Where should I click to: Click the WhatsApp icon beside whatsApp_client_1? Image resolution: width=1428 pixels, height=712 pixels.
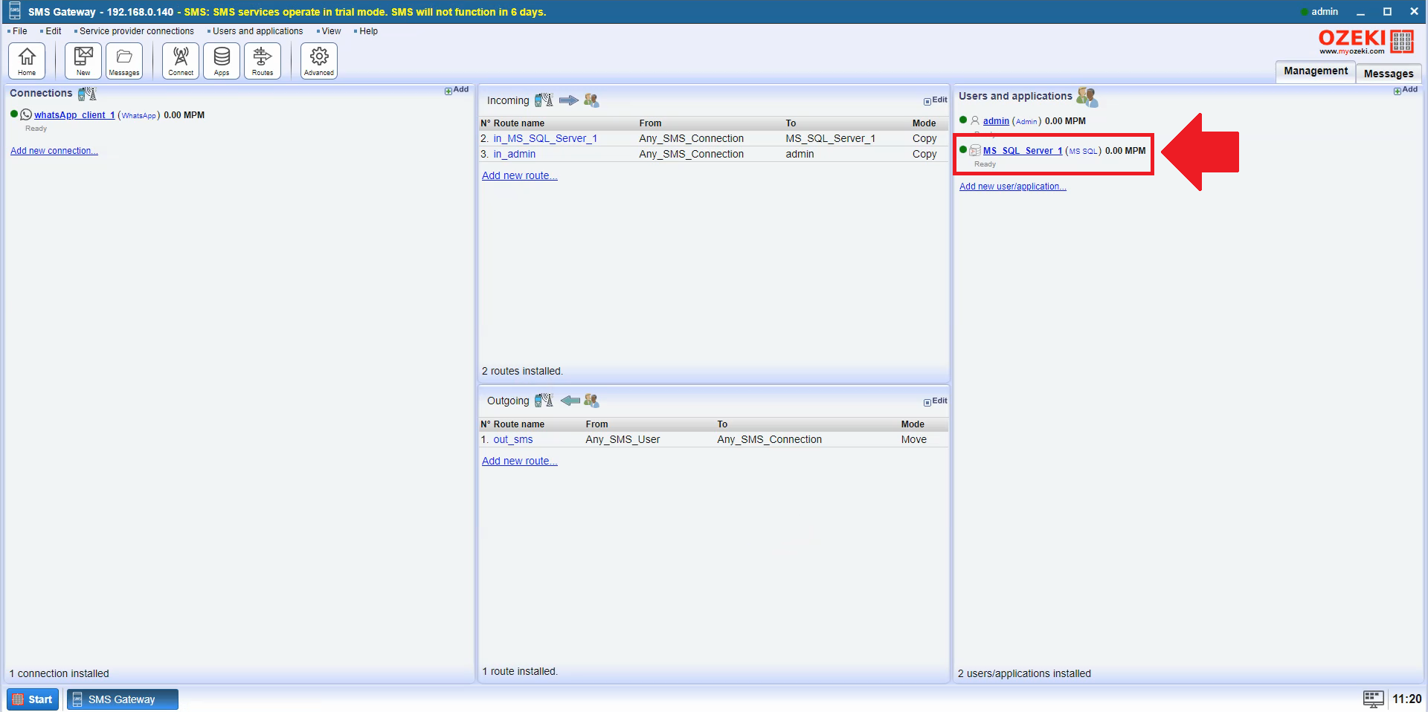(26, 114)
